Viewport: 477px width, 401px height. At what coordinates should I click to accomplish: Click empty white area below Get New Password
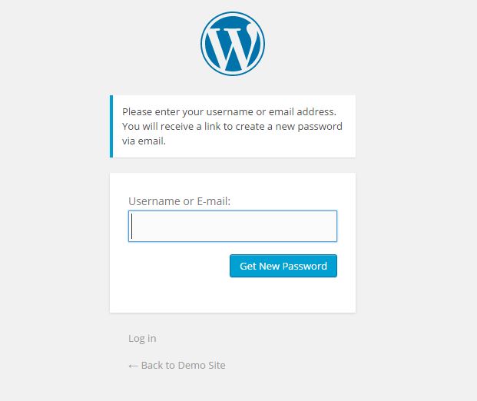[x=233, y=294]
